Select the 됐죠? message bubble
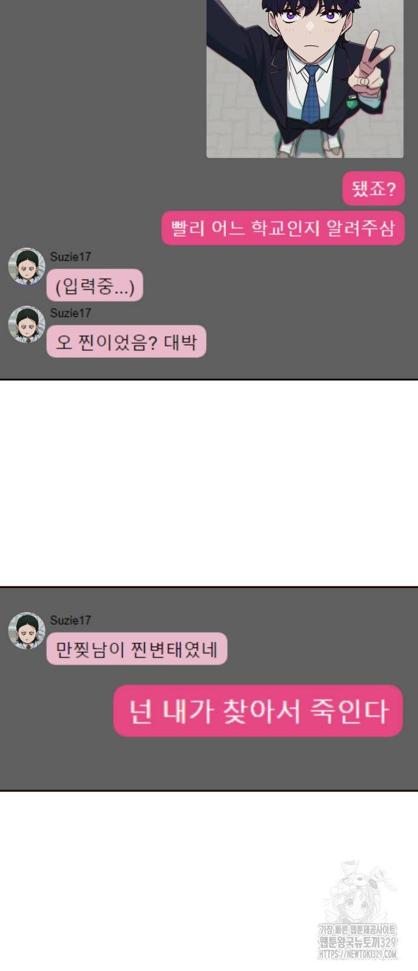The width and height of the screenshot is (418, 971). pyautogui.click(x=373, y=189)
